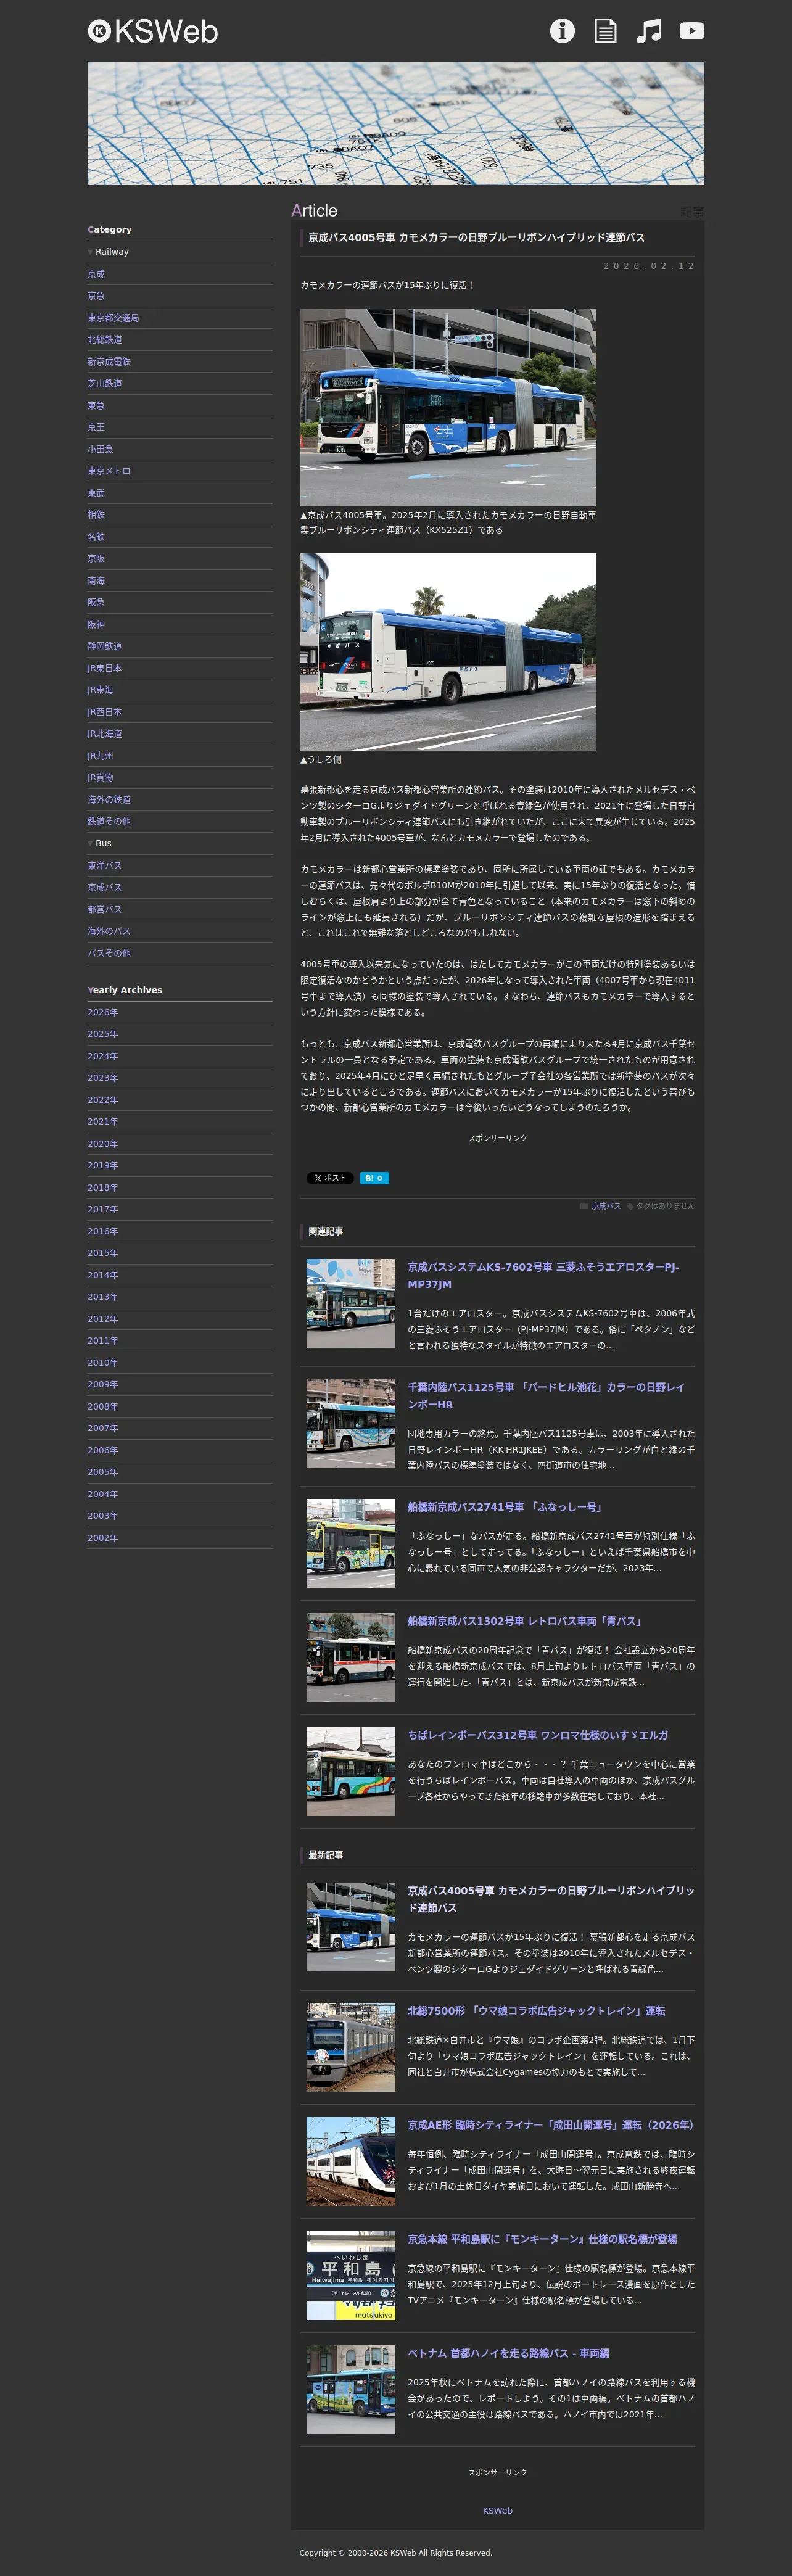The height and width of the screenshot is (2576, 792).
Task: Click the 4005号車 article heading at the top
Action: [x=476, y=238]
